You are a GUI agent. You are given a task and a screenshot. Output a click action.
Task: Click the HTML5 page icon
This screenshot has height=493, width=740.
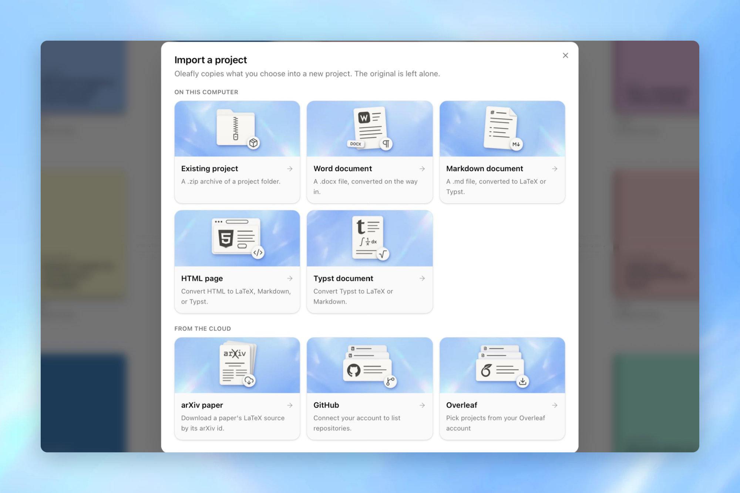click(x=238, y=238)
